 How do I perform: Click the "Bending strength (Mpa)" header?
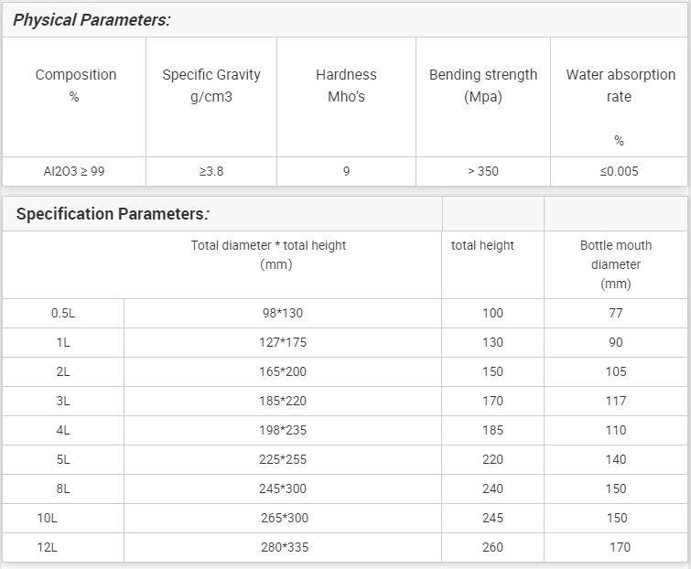click(483, 85)
